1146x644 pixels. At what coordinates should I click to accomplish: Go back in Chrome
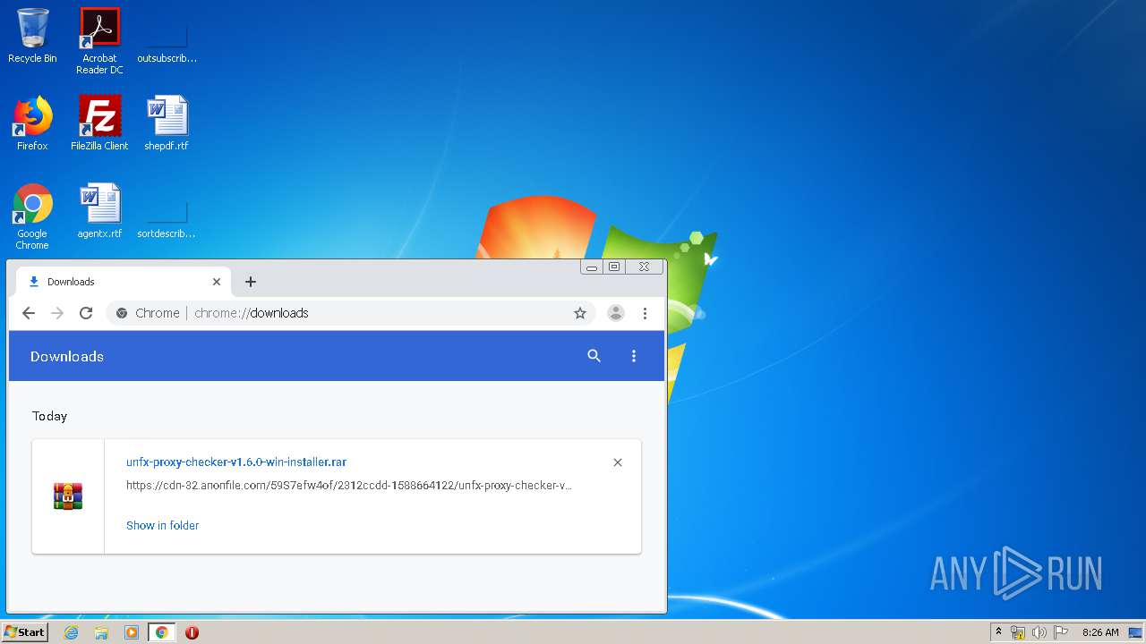click(29, 313)
